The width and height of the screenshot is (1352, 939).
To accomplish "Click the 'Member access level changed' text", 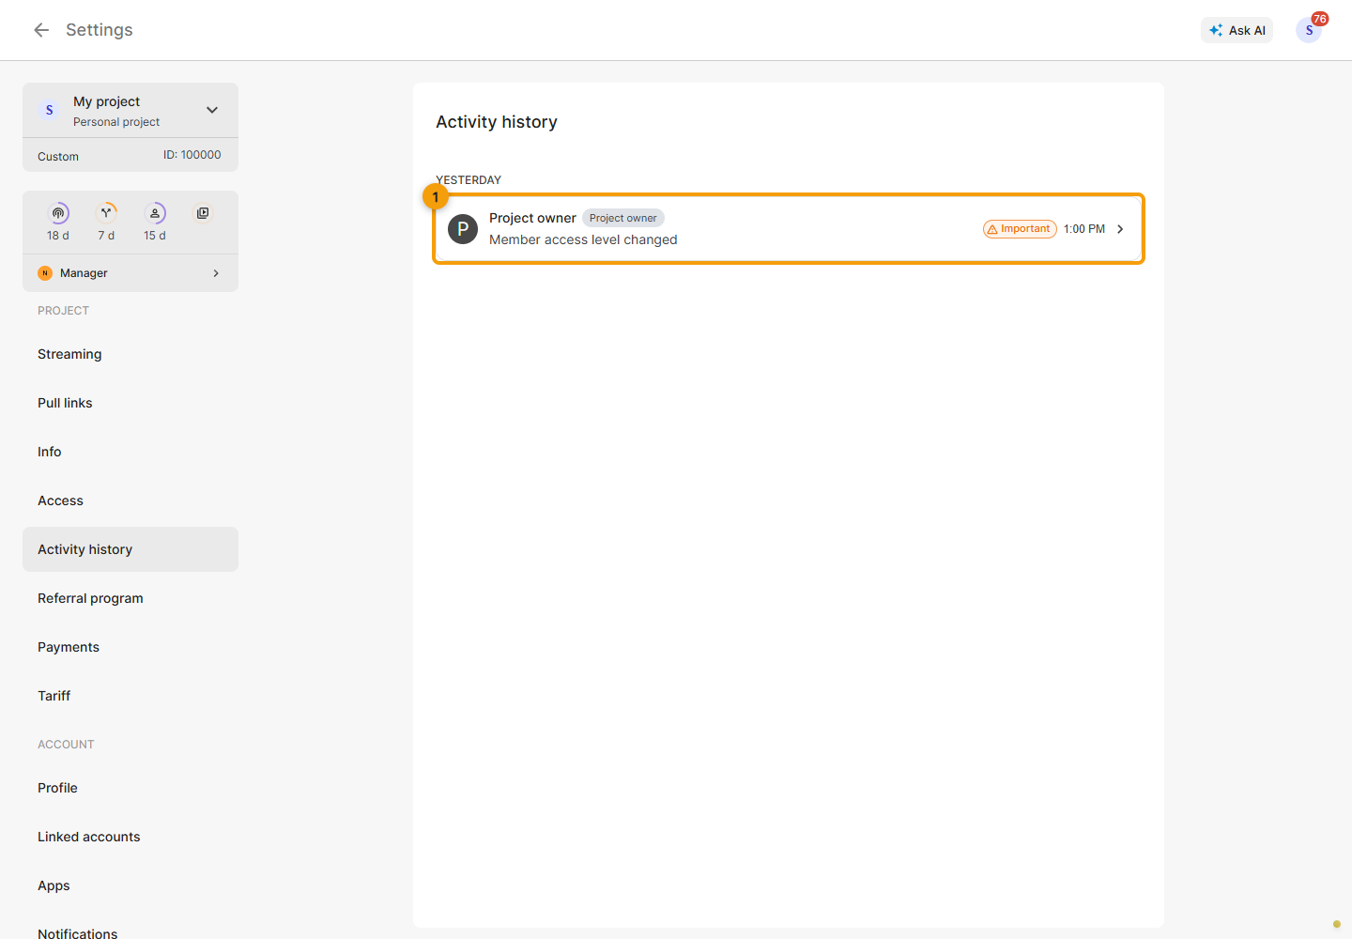I will [583, 239].
